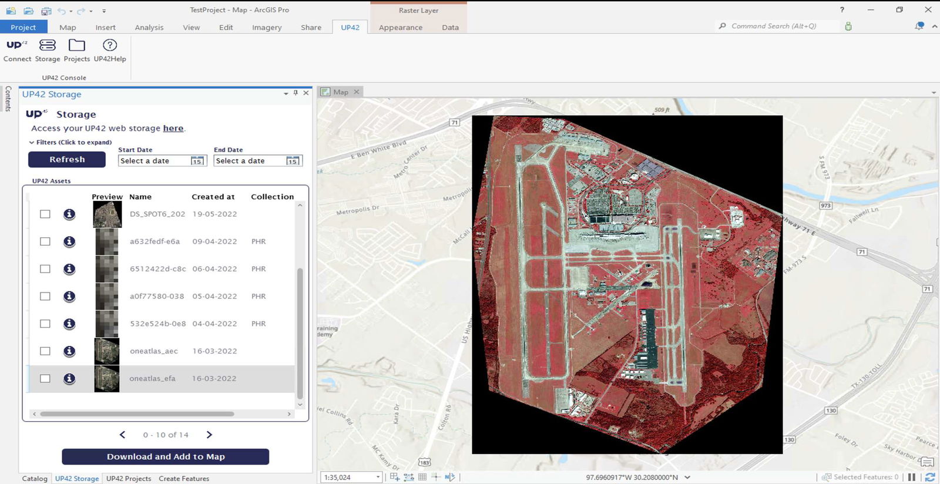Open End Date calendar picker icon
This screenshot has width=940, height=484.
pos(293,161)
